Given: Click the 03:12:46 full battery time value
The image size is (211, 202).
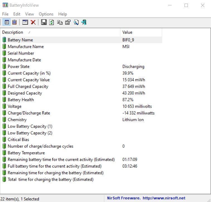Looking at the screenshot, I should tap(130, 166).
